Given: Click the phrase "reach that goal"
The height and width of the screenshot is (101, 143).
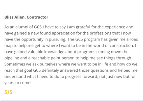Looking at the screenshot, I should tap(18, 70).
